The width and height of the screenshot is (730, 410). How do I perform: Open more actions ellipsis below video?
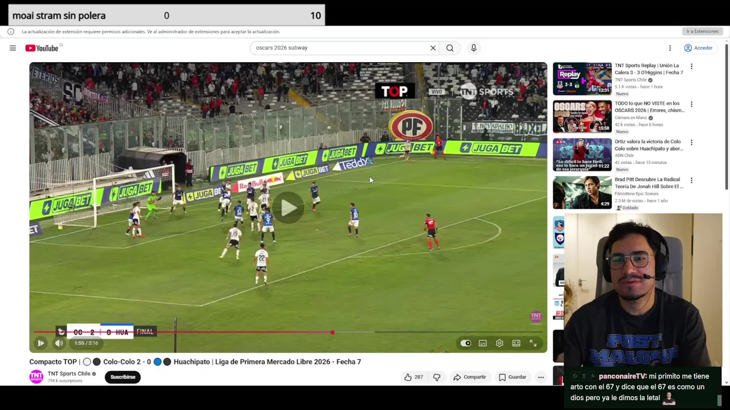tap(541, 377)
